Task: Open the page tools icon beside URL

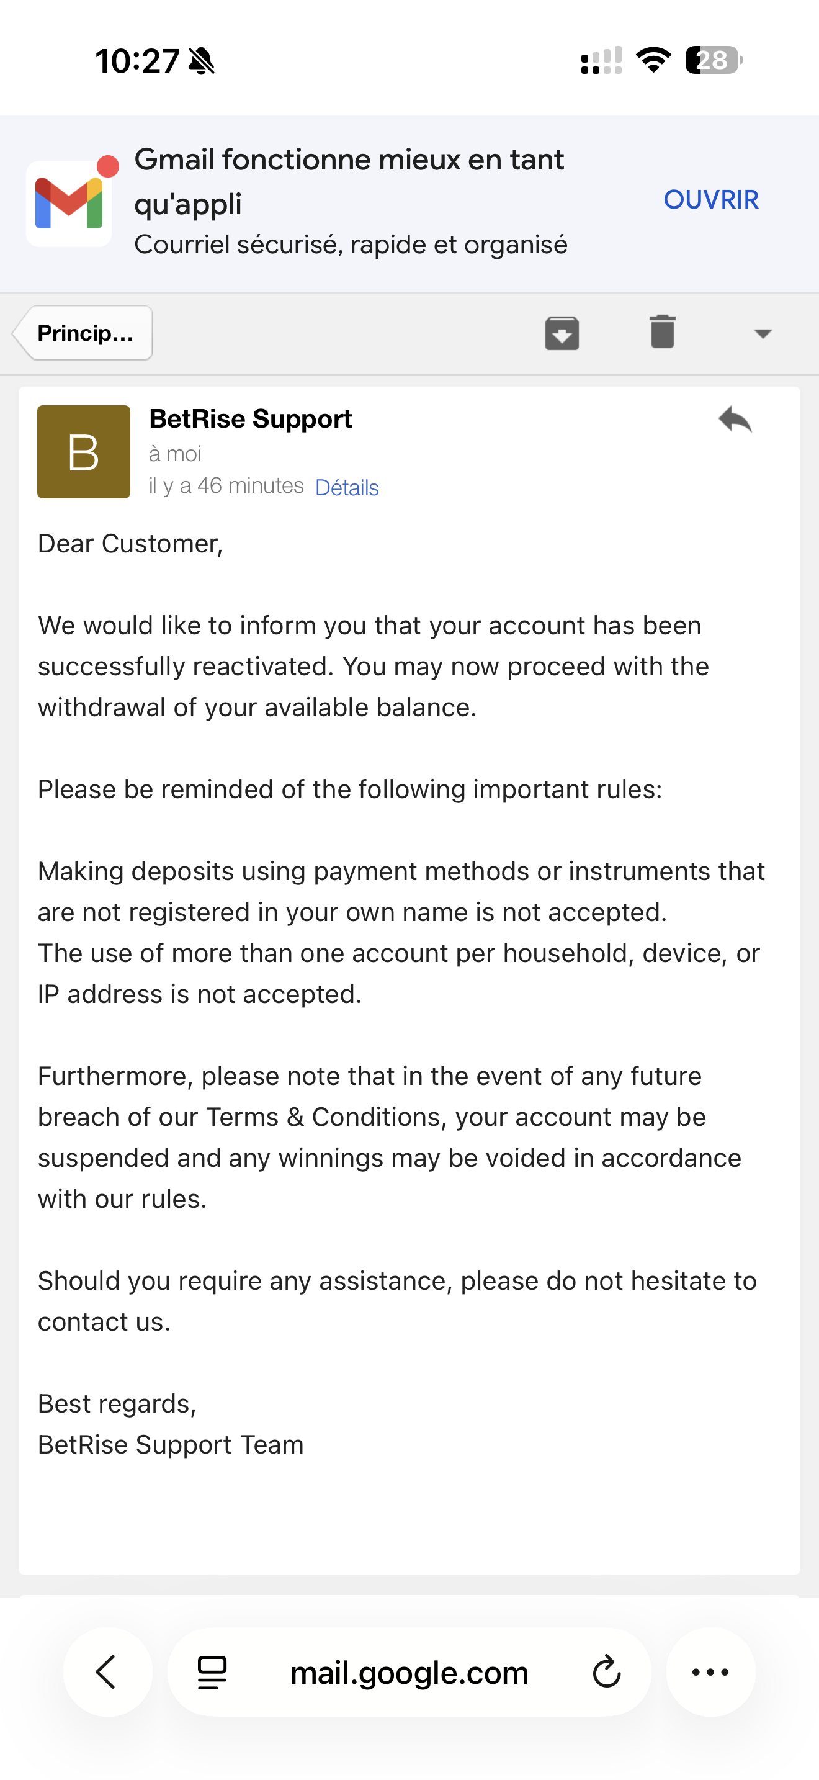Action: click(212, 1672)
